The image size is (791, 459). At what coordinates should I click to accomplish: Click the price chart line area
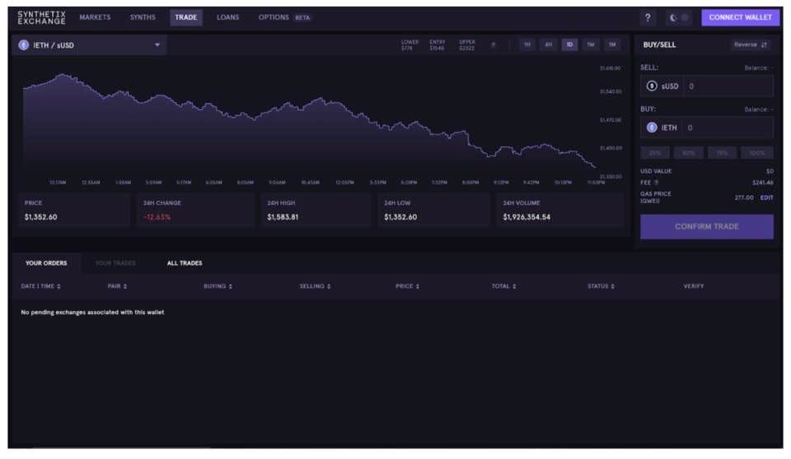click(309, 121)
